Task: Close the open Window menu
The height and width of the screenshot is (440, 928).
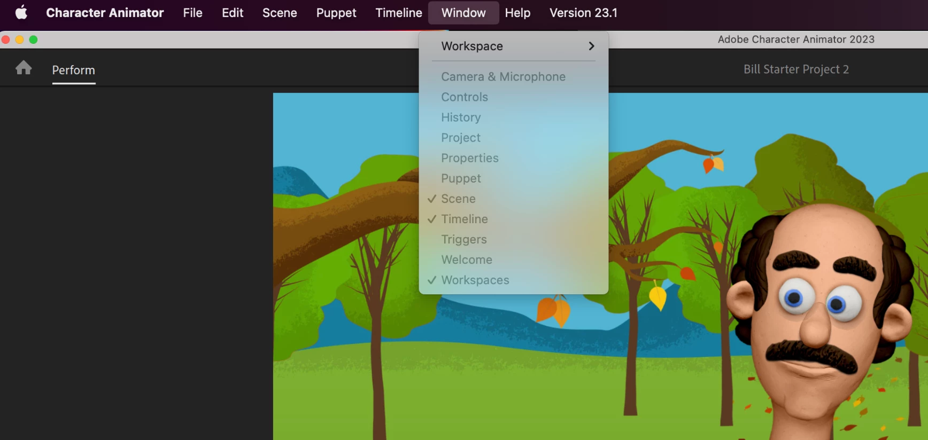Action: coord(463,12)
